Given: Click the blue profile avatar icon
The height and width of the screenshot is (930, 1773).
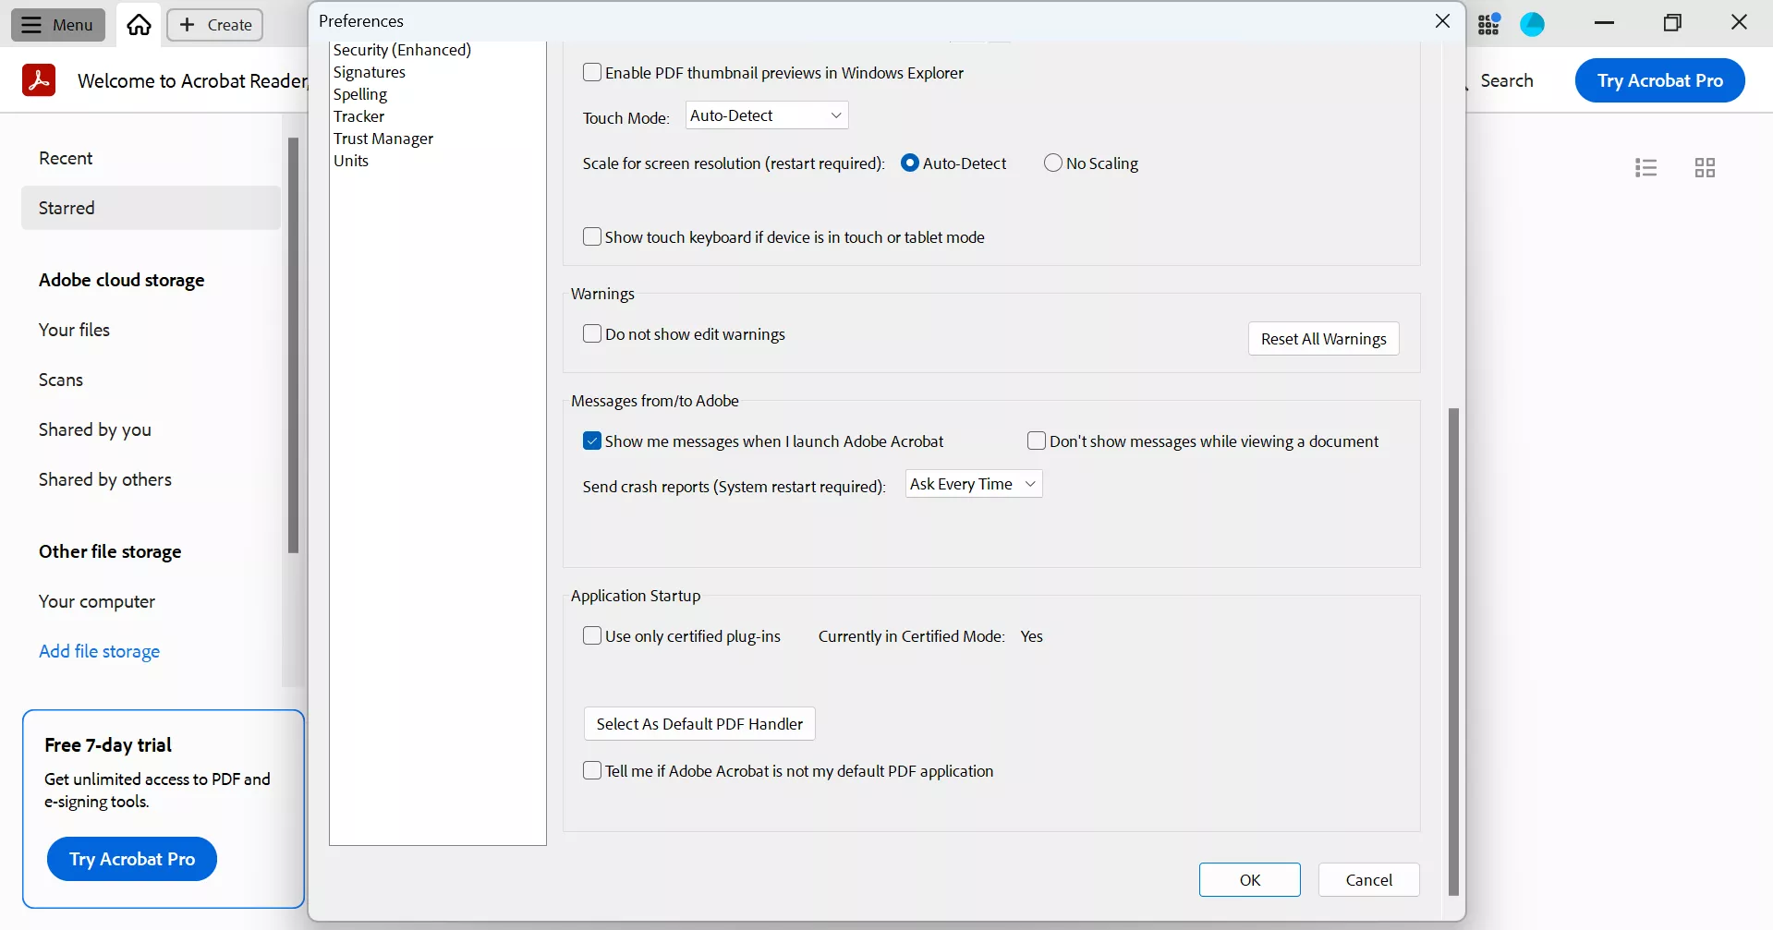Looking at the screenshot, I should pos(1532,25).
